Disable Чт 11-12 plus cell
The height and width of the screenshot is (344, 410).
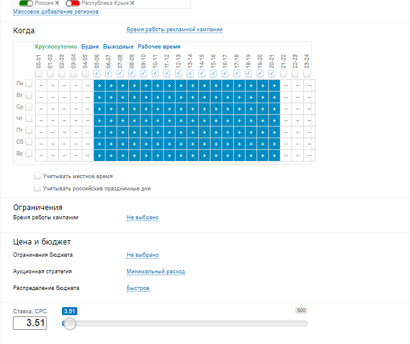(x=169, y=120)
